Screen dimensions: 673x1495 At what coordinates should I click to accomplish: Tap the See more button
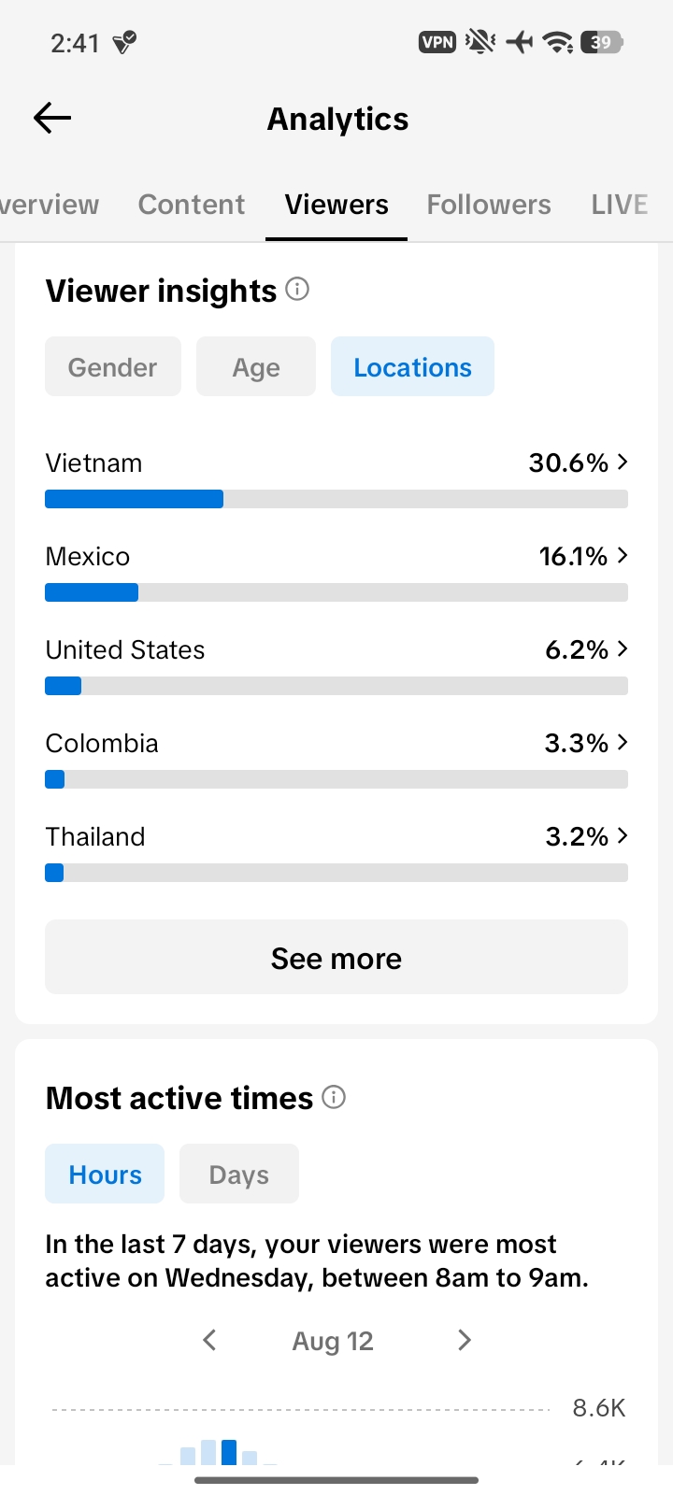[x=336, y=957]
